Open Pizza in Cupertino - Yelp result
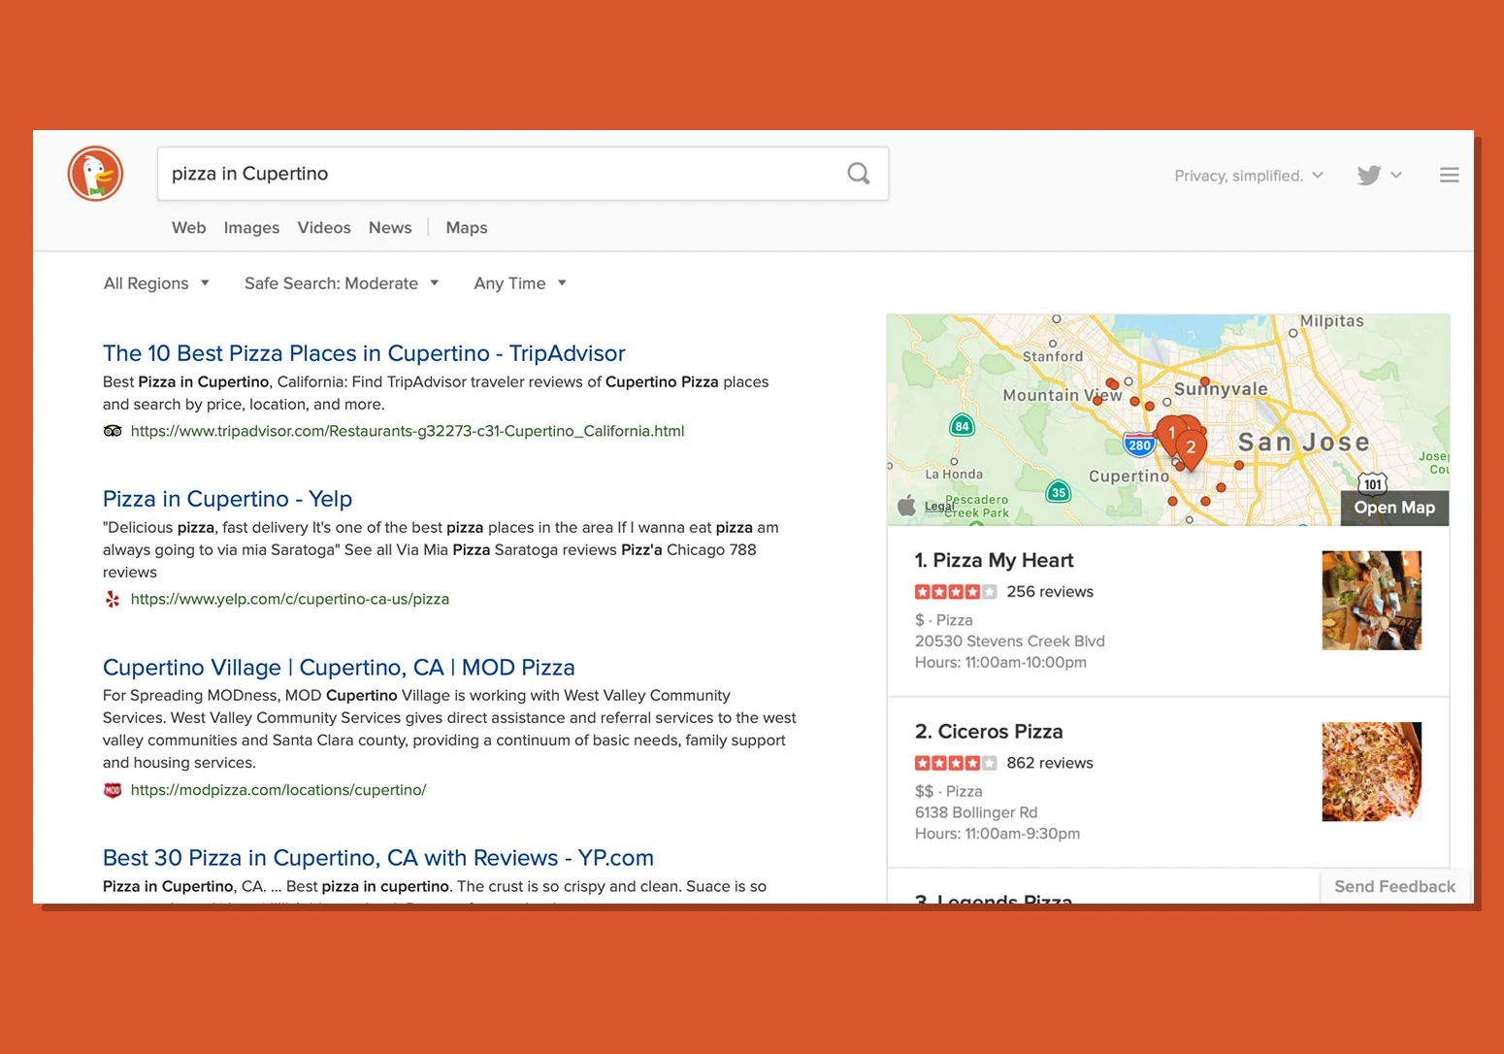This screenshot has height=1054, width=1504. (227, 499)
